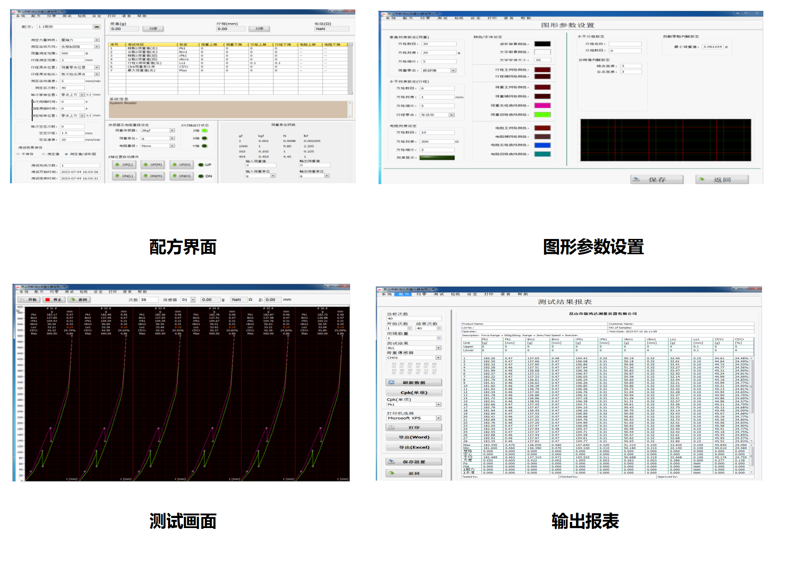
Task: Open 设定 menu in graph settings window
Action: [475, 18]
